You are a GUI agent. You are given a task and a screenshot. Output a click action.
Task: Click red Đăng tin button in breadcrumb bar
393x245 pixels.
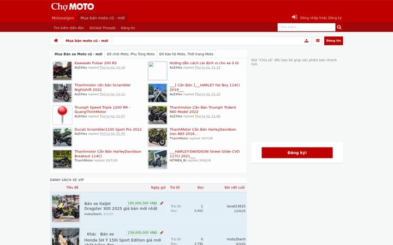coord(334,41)
